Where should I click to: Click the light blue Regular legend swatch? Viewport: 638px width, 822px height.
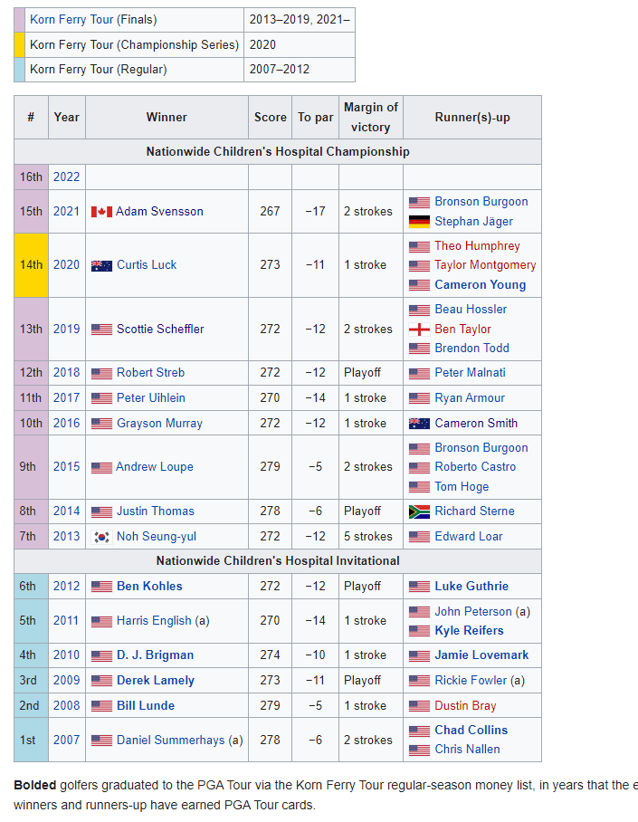point(19,70)
